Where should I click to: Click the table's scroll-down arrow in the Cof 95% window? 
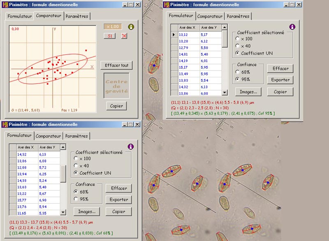pyautogui.click(x=225, y=93)
